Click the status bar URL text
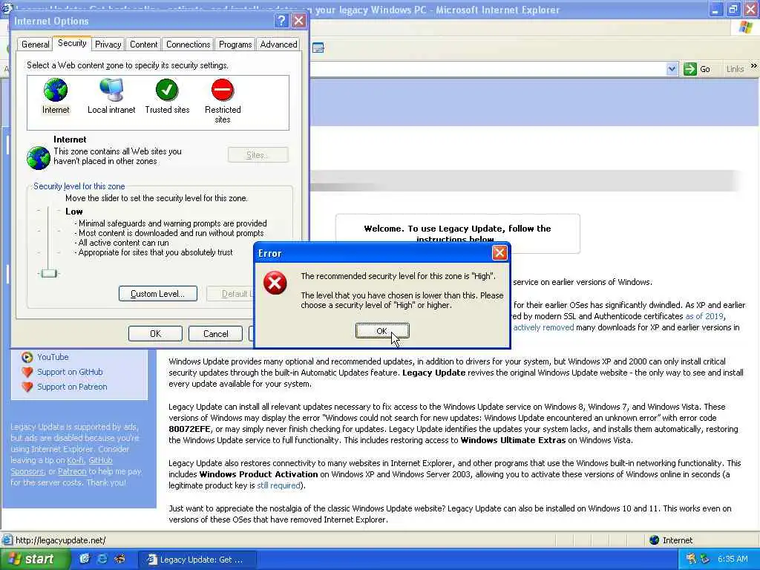760x570 pixels. coord(60,540)
